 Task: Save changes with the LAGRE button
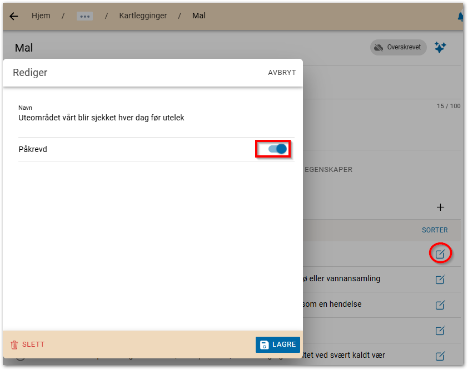click(278, 344)
